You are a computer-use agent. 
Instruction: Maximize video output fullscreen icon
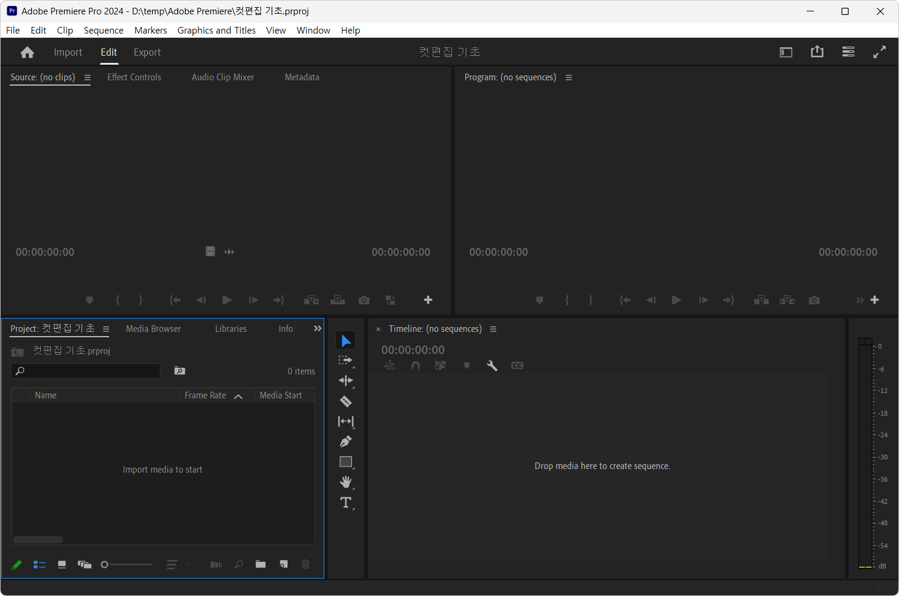tap(879, 52)
